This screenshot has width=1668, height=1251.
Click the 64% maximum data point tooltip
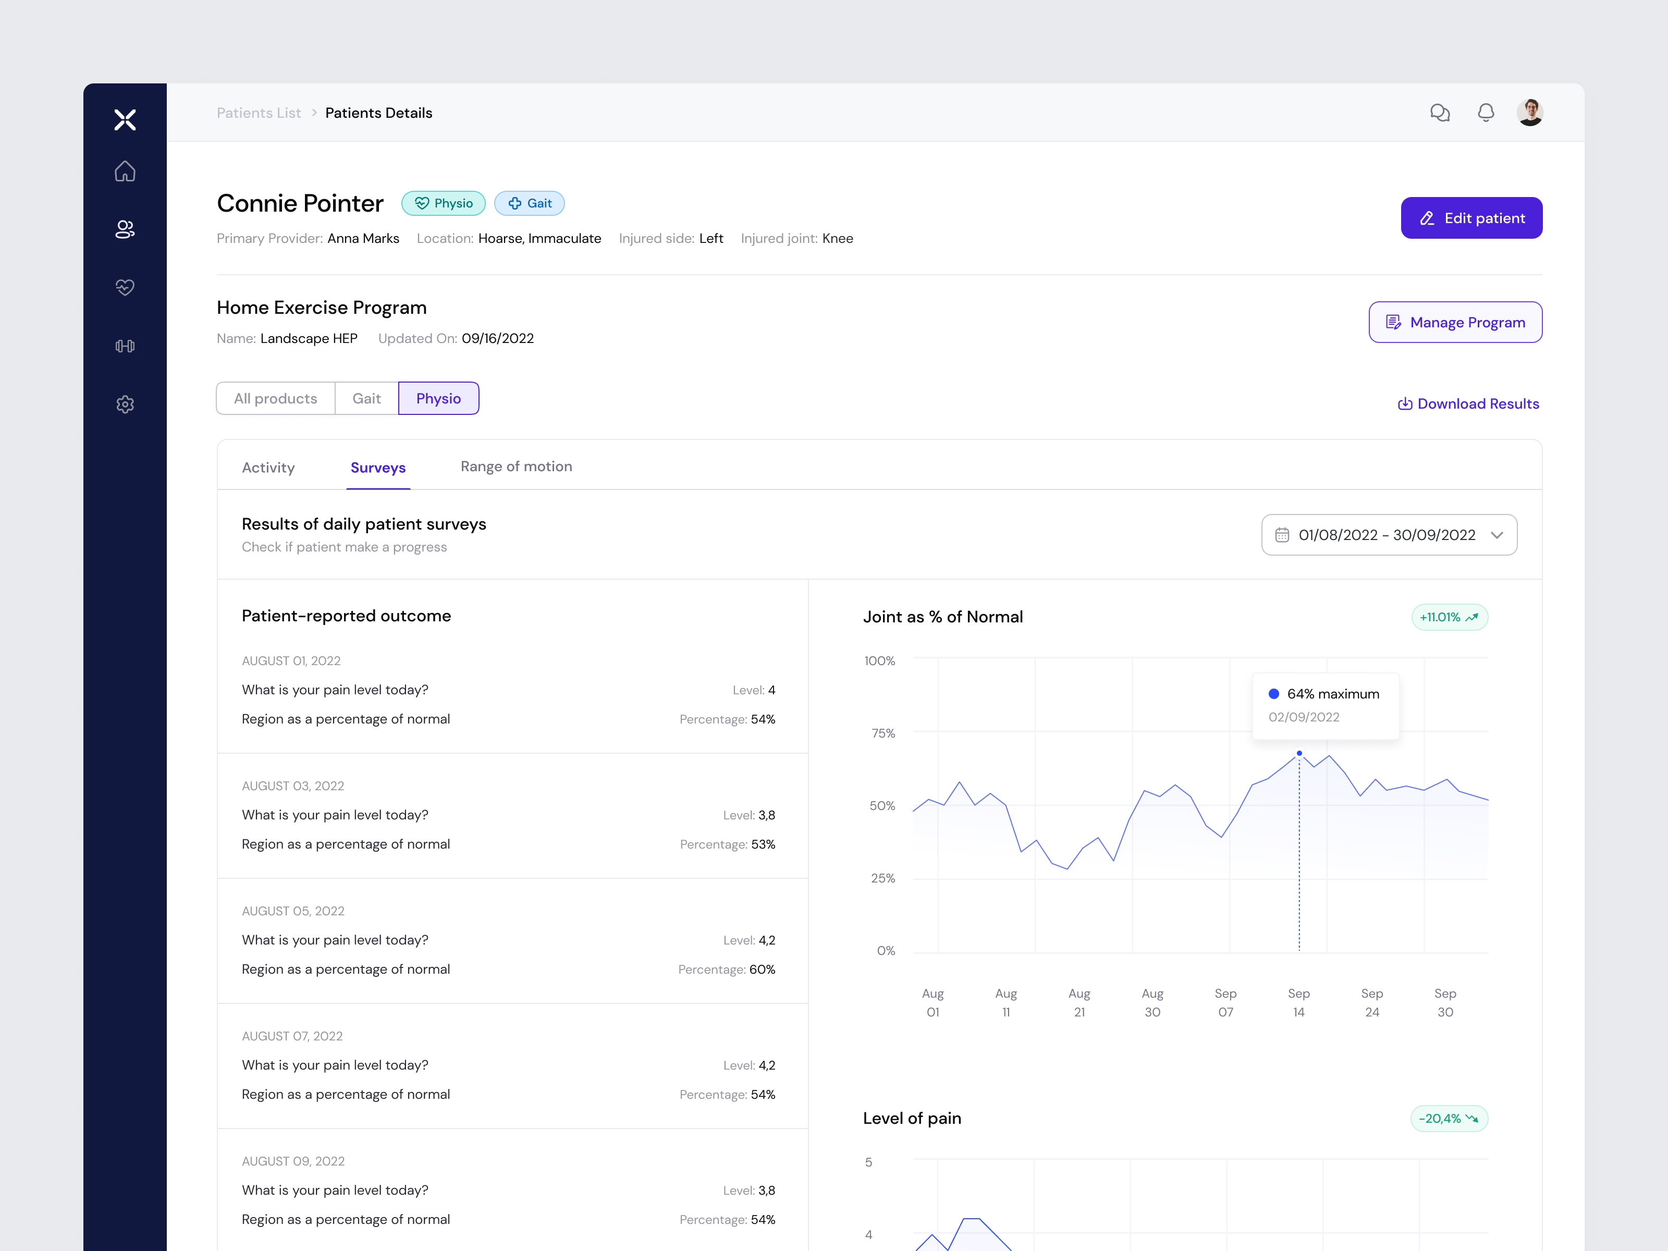pyautogui.click(x=1325, y=705)
